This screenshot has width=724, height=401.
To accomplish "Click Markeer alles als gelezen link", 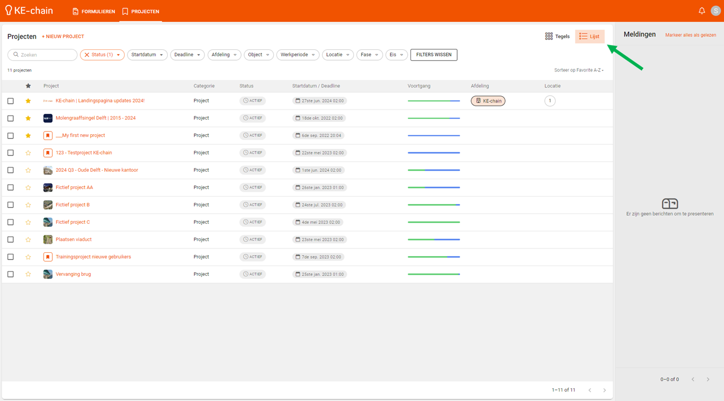I will 690,35.
